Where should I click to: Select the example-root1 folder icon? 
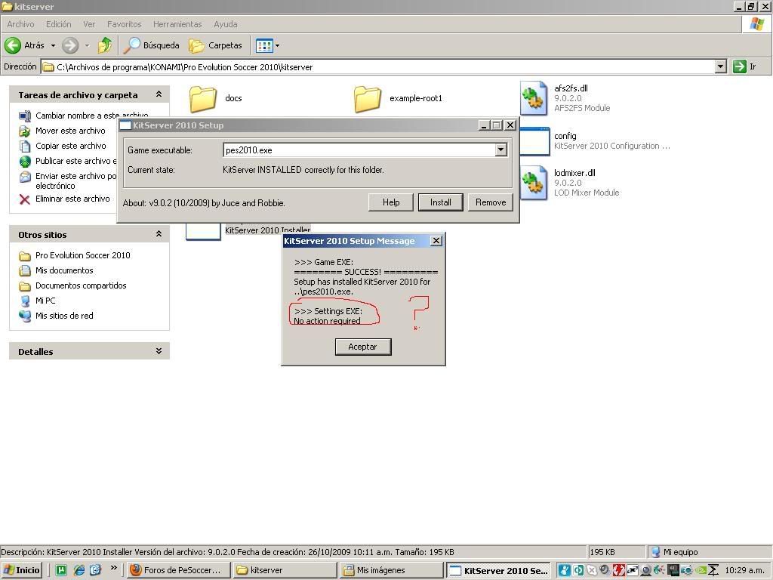click(368, 99)
